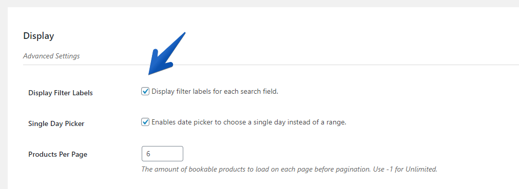
Task: Click the blue tick inside the Single Day Picker box
Action: coord(145,122)
